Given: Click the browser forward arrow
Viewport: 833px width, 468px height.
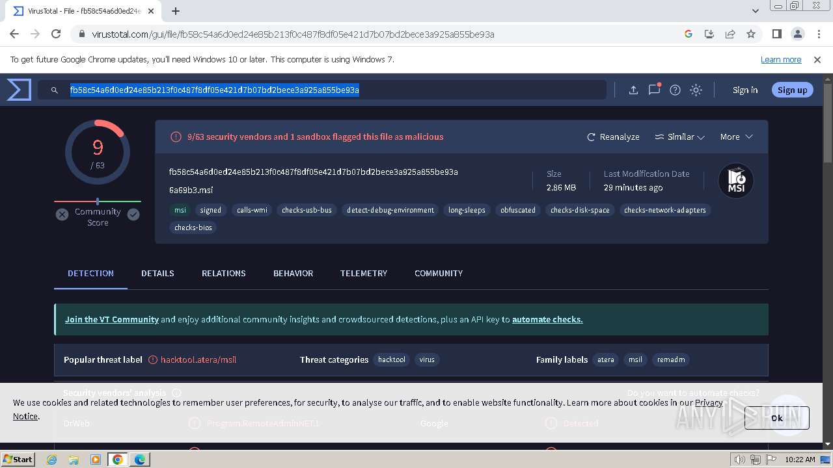Looking at the screenshot, I should (x=35, y=34).
